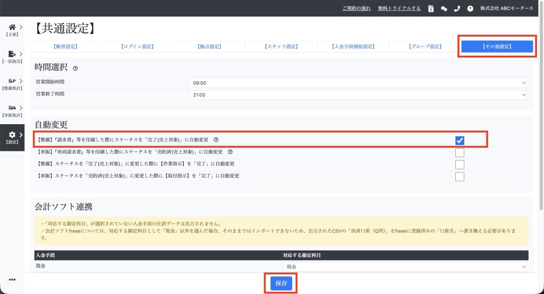Image resolution: width=544 pixels, height=294 pixels.
Task: Open the home 【主要】 sidebar icon
Action: point(12,28)
